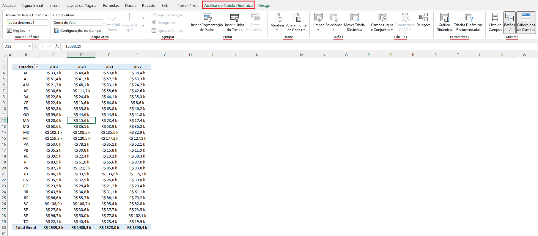Expand the Name Box dropdown arrow
This screenshot has height=236, width=538.
[29, 46]
